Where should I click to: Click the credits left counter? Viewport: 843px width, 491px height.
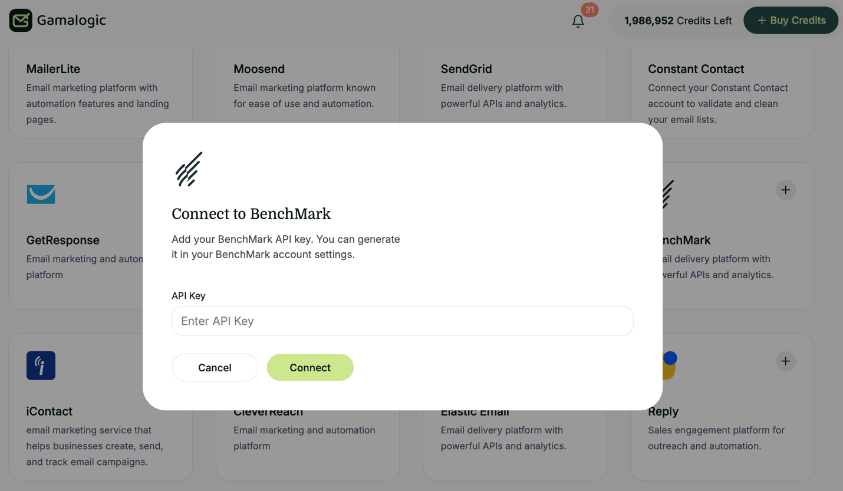[677, 20]
